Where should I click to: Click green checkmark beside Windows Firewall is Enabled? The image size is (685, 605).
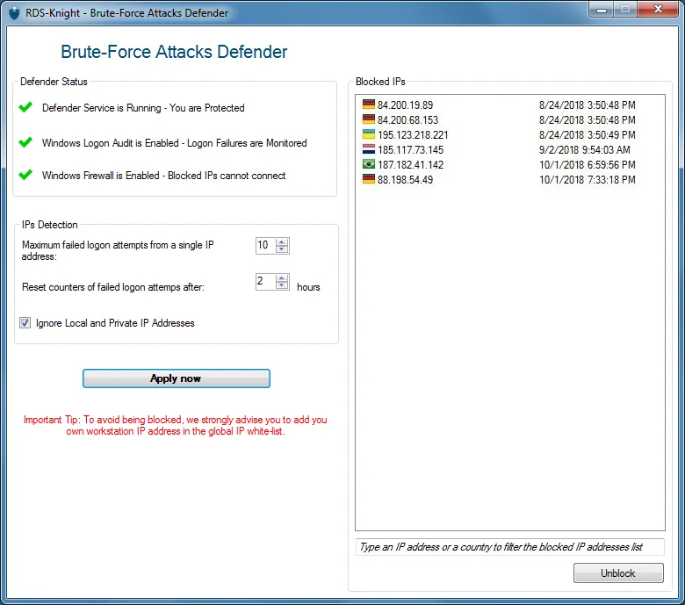[25, 175]
